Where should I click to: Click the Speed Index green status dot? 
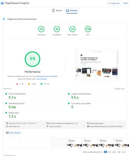pyautogui.click(x=6, y=113)
